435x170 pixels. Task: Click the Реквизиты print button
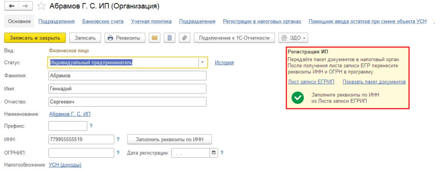pos(125,38)
